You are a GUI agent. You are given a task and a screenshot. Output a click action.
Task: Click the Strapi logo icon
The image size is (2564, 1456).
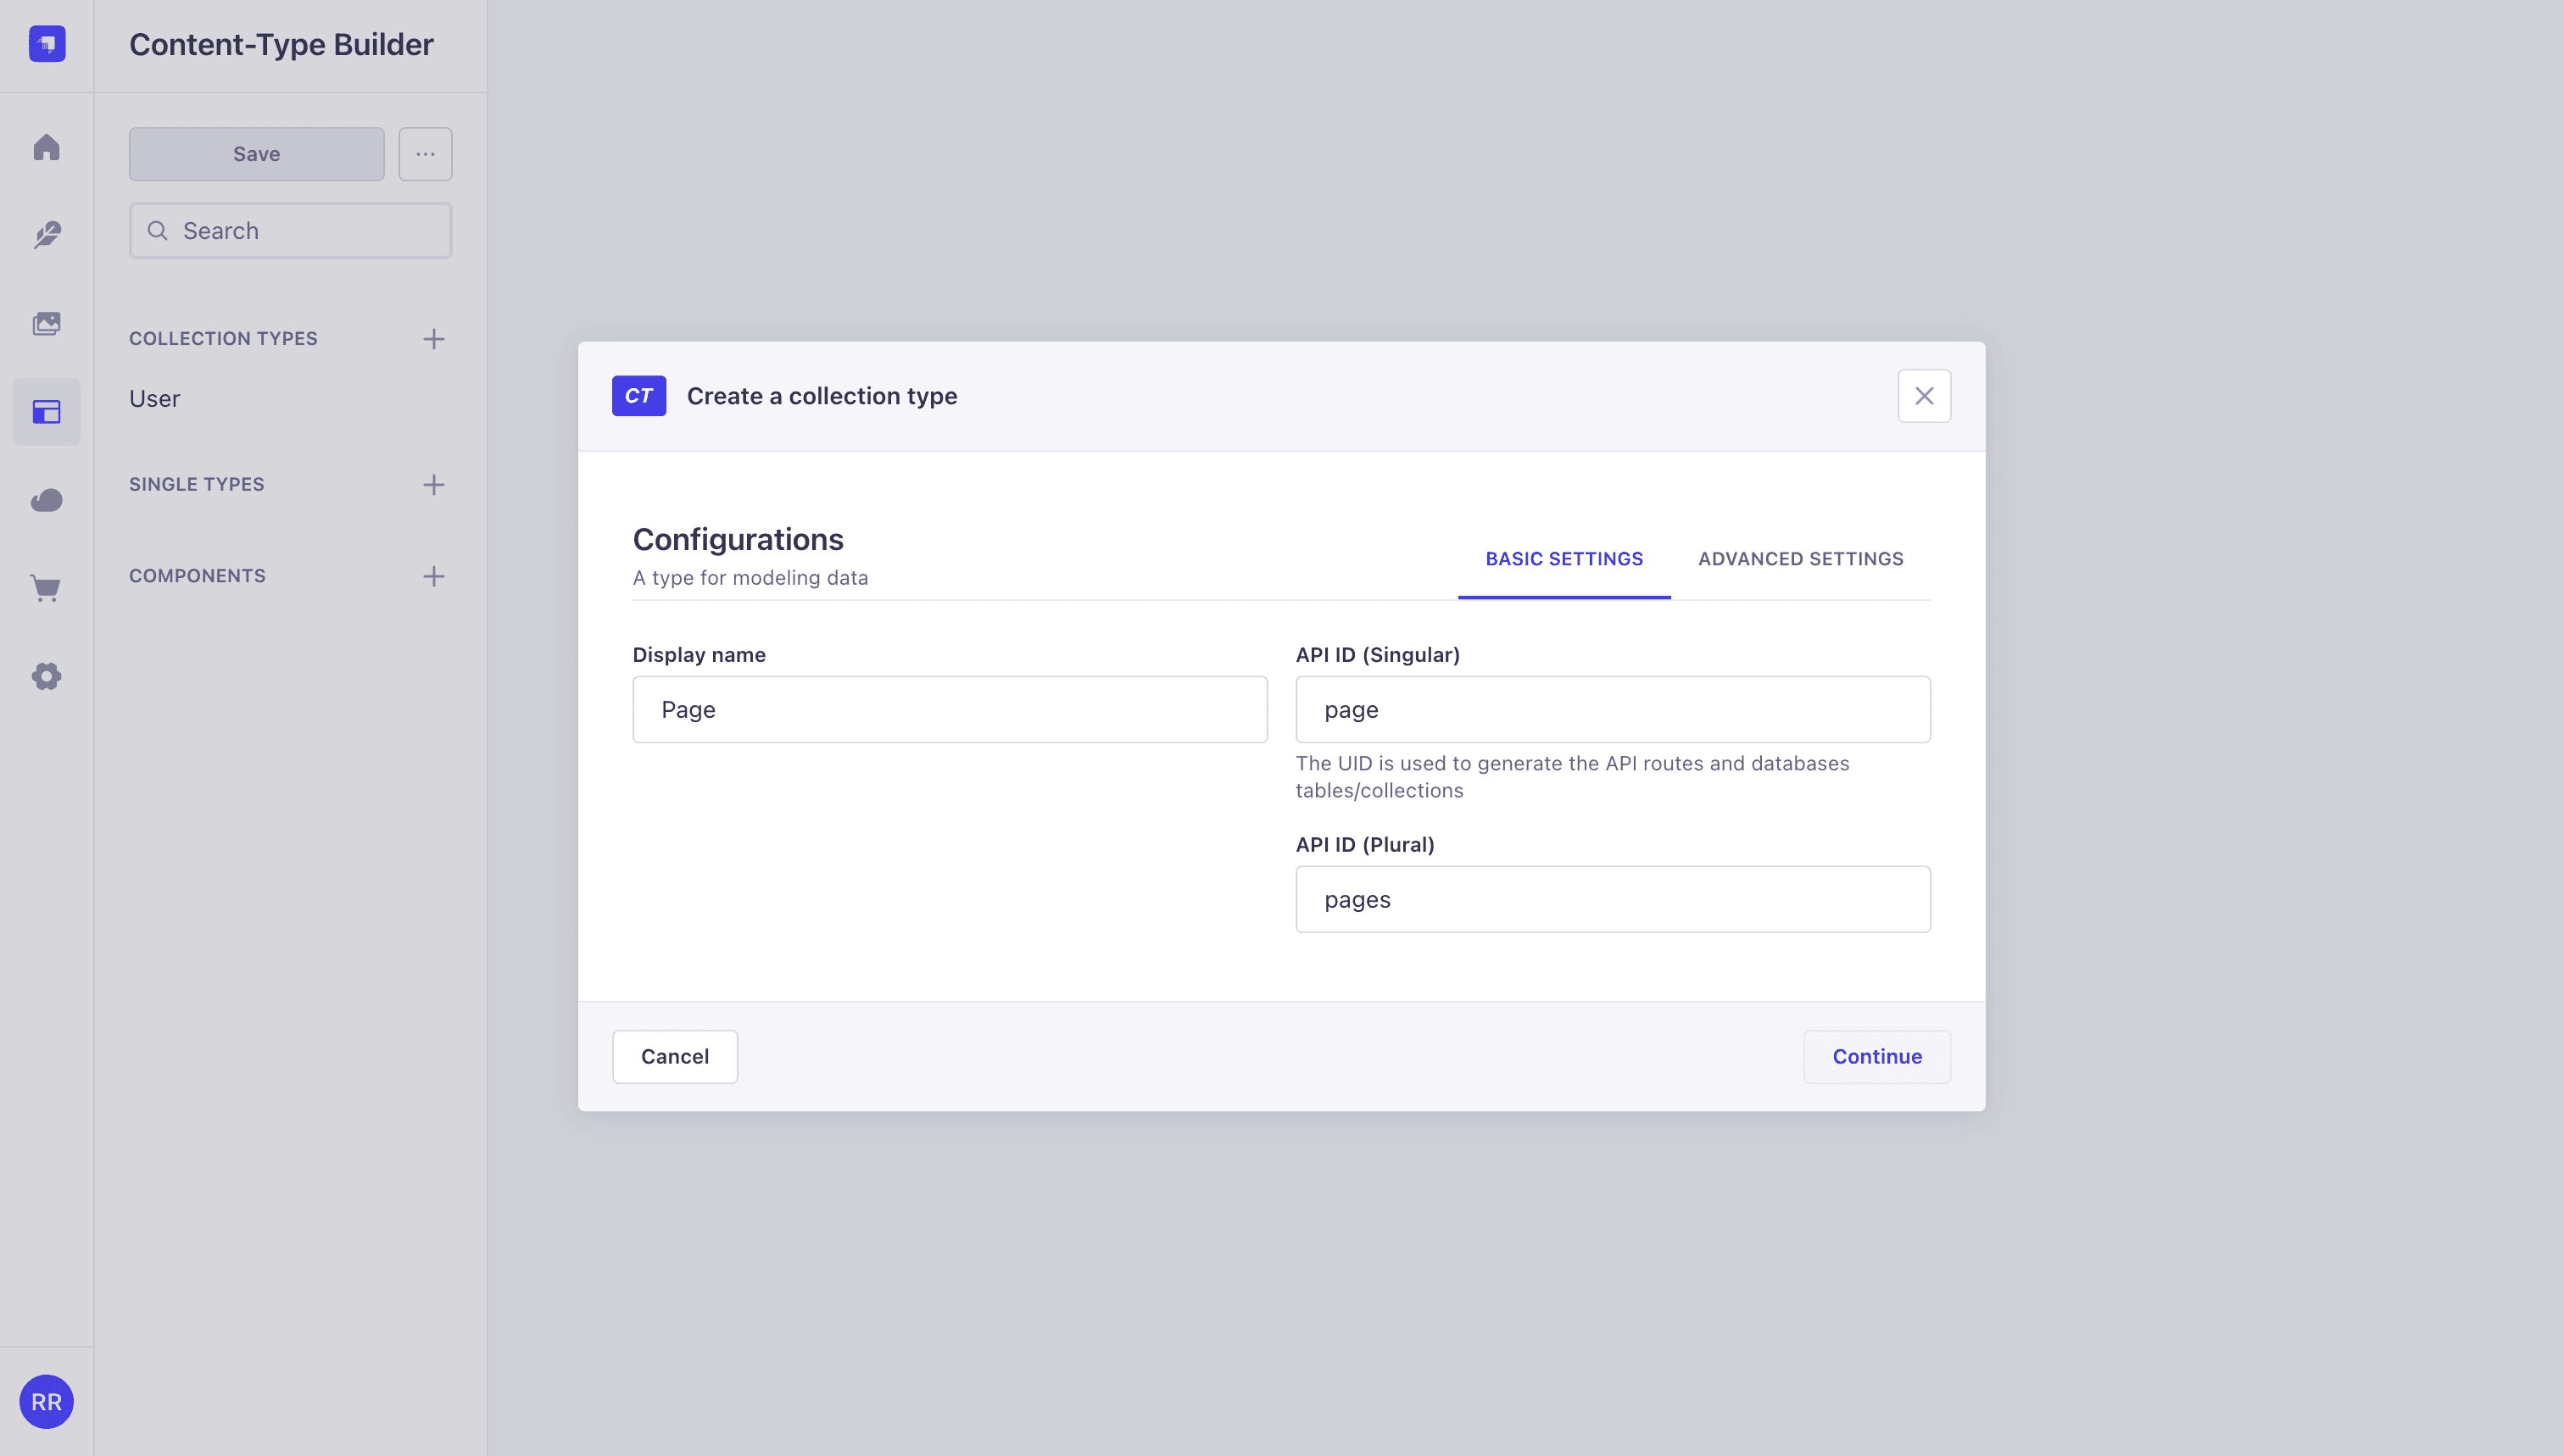tap(47, 44)
